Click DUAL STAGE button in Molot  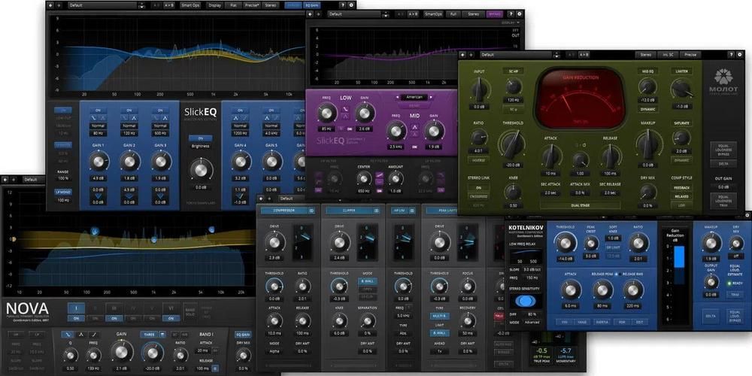coord(580,205)
